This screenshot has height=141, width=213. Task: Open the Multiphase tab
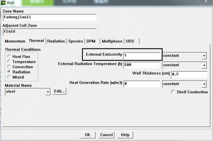[x=112, y=41]
